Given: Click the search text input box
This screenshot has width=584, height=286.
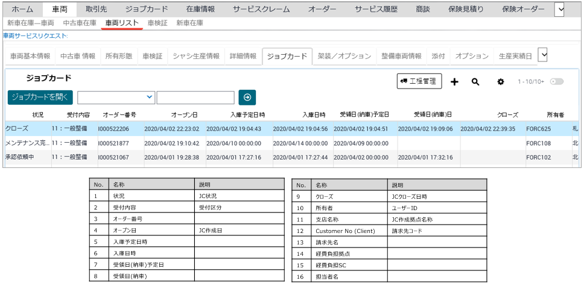Looking at the screenshot, I should coord(195,98).
